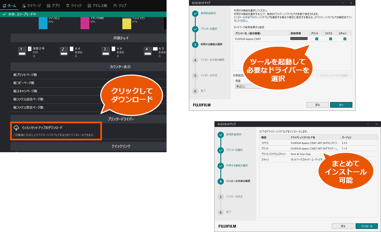Select the Print & Scan Hub row

(300, 154)
